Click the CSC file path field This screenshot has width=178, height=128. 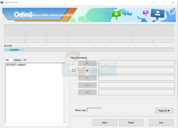pyautogui.click(x=137, y=85)
